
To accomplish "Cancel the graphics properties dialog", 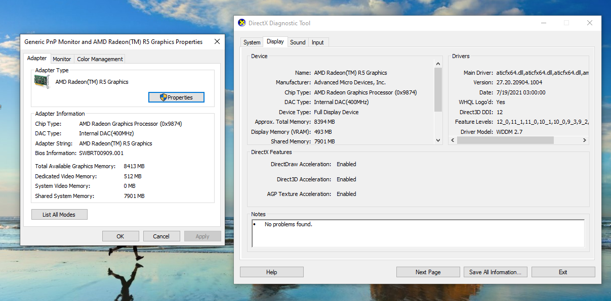I will tap(161, 236).
